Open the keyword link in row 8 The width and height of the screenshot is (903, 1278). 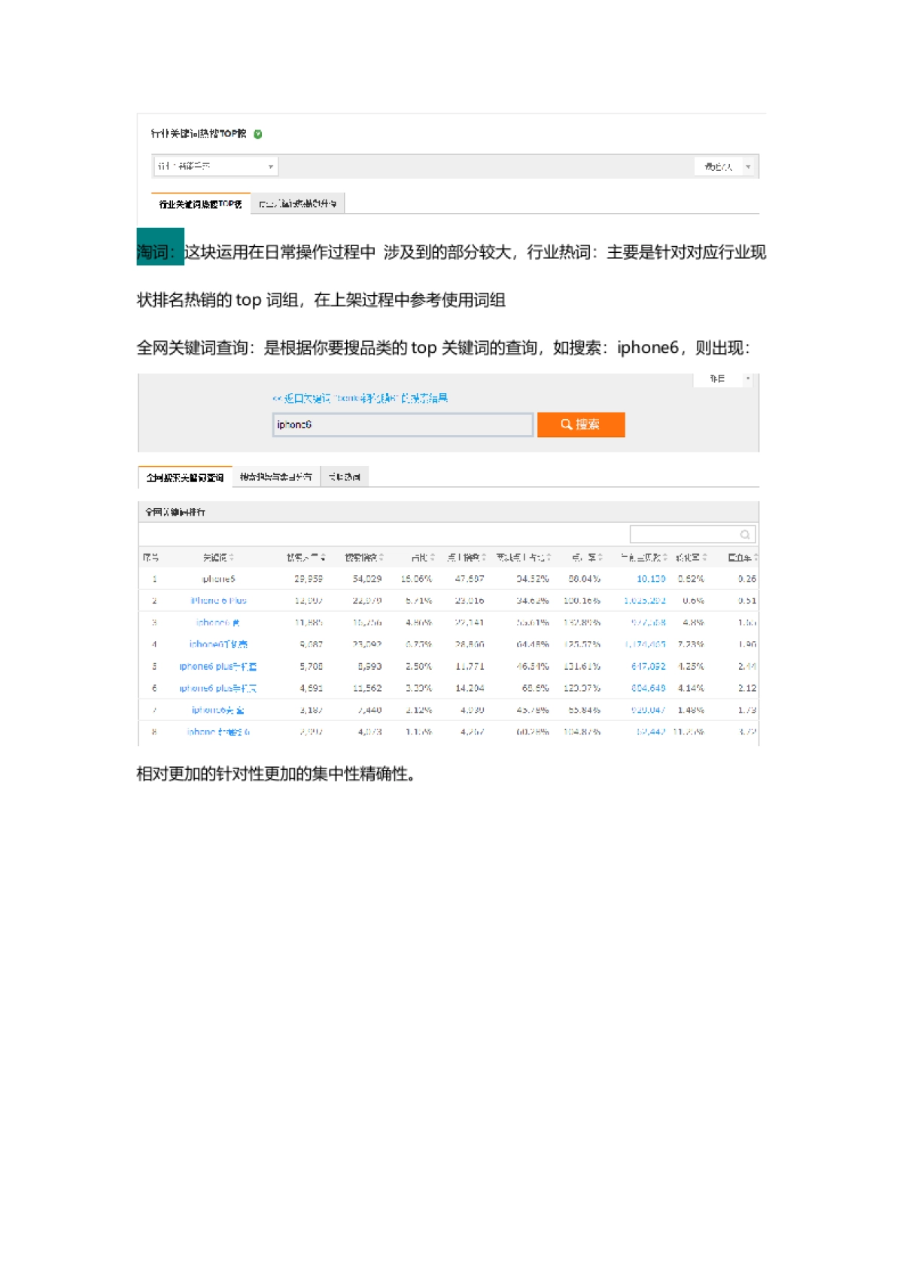pos(218,732)
